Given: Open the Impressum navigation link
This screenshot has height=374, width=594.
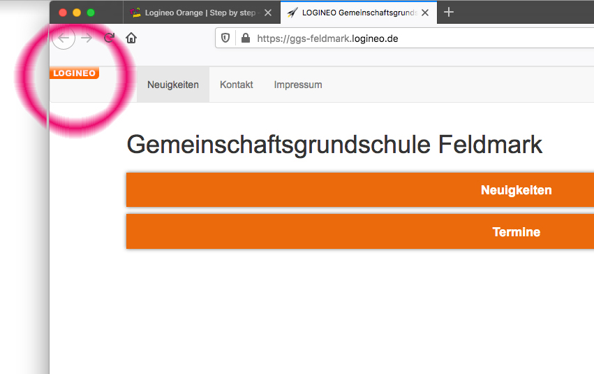Looking at the screenshot, I should coord(298,85).
